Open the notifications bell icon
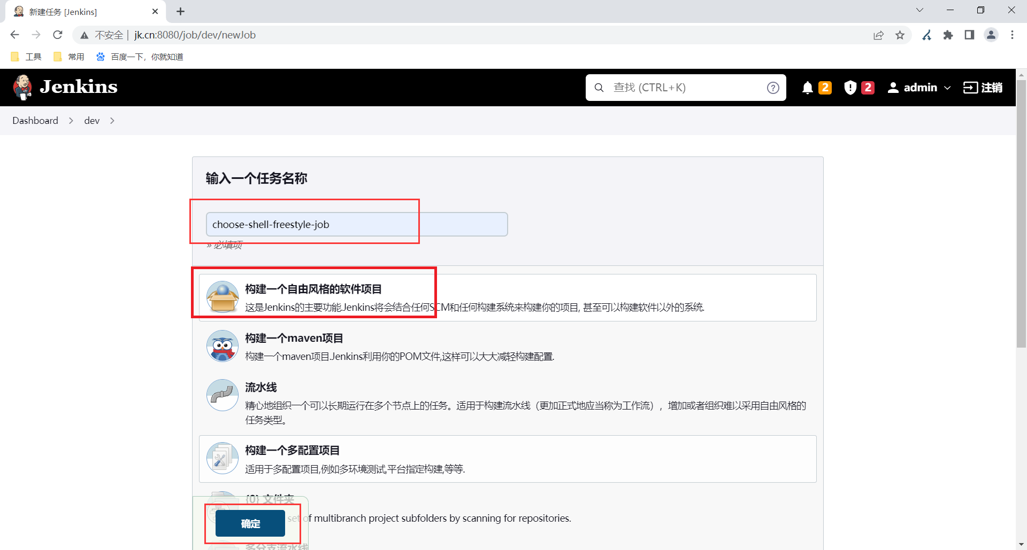Screen dimensions: 1027x550 (808, 88)
